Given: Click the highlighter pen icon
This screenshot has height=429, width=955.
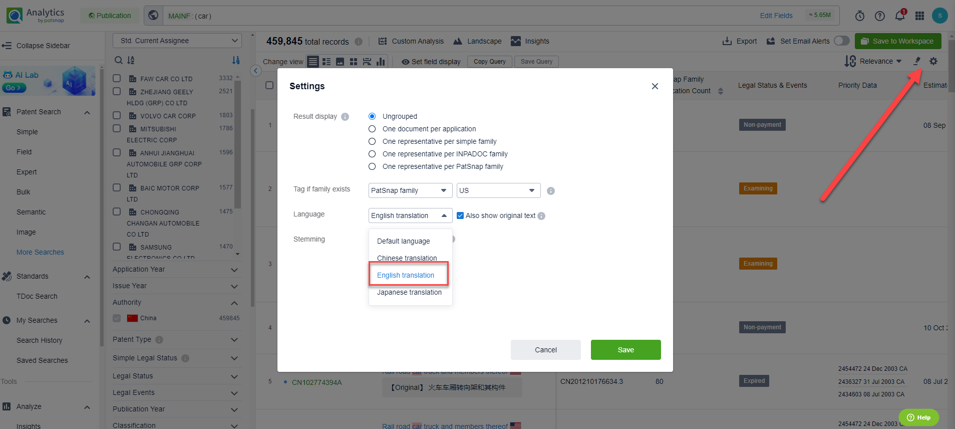Looking at the screenshot, I should (917, 61).
